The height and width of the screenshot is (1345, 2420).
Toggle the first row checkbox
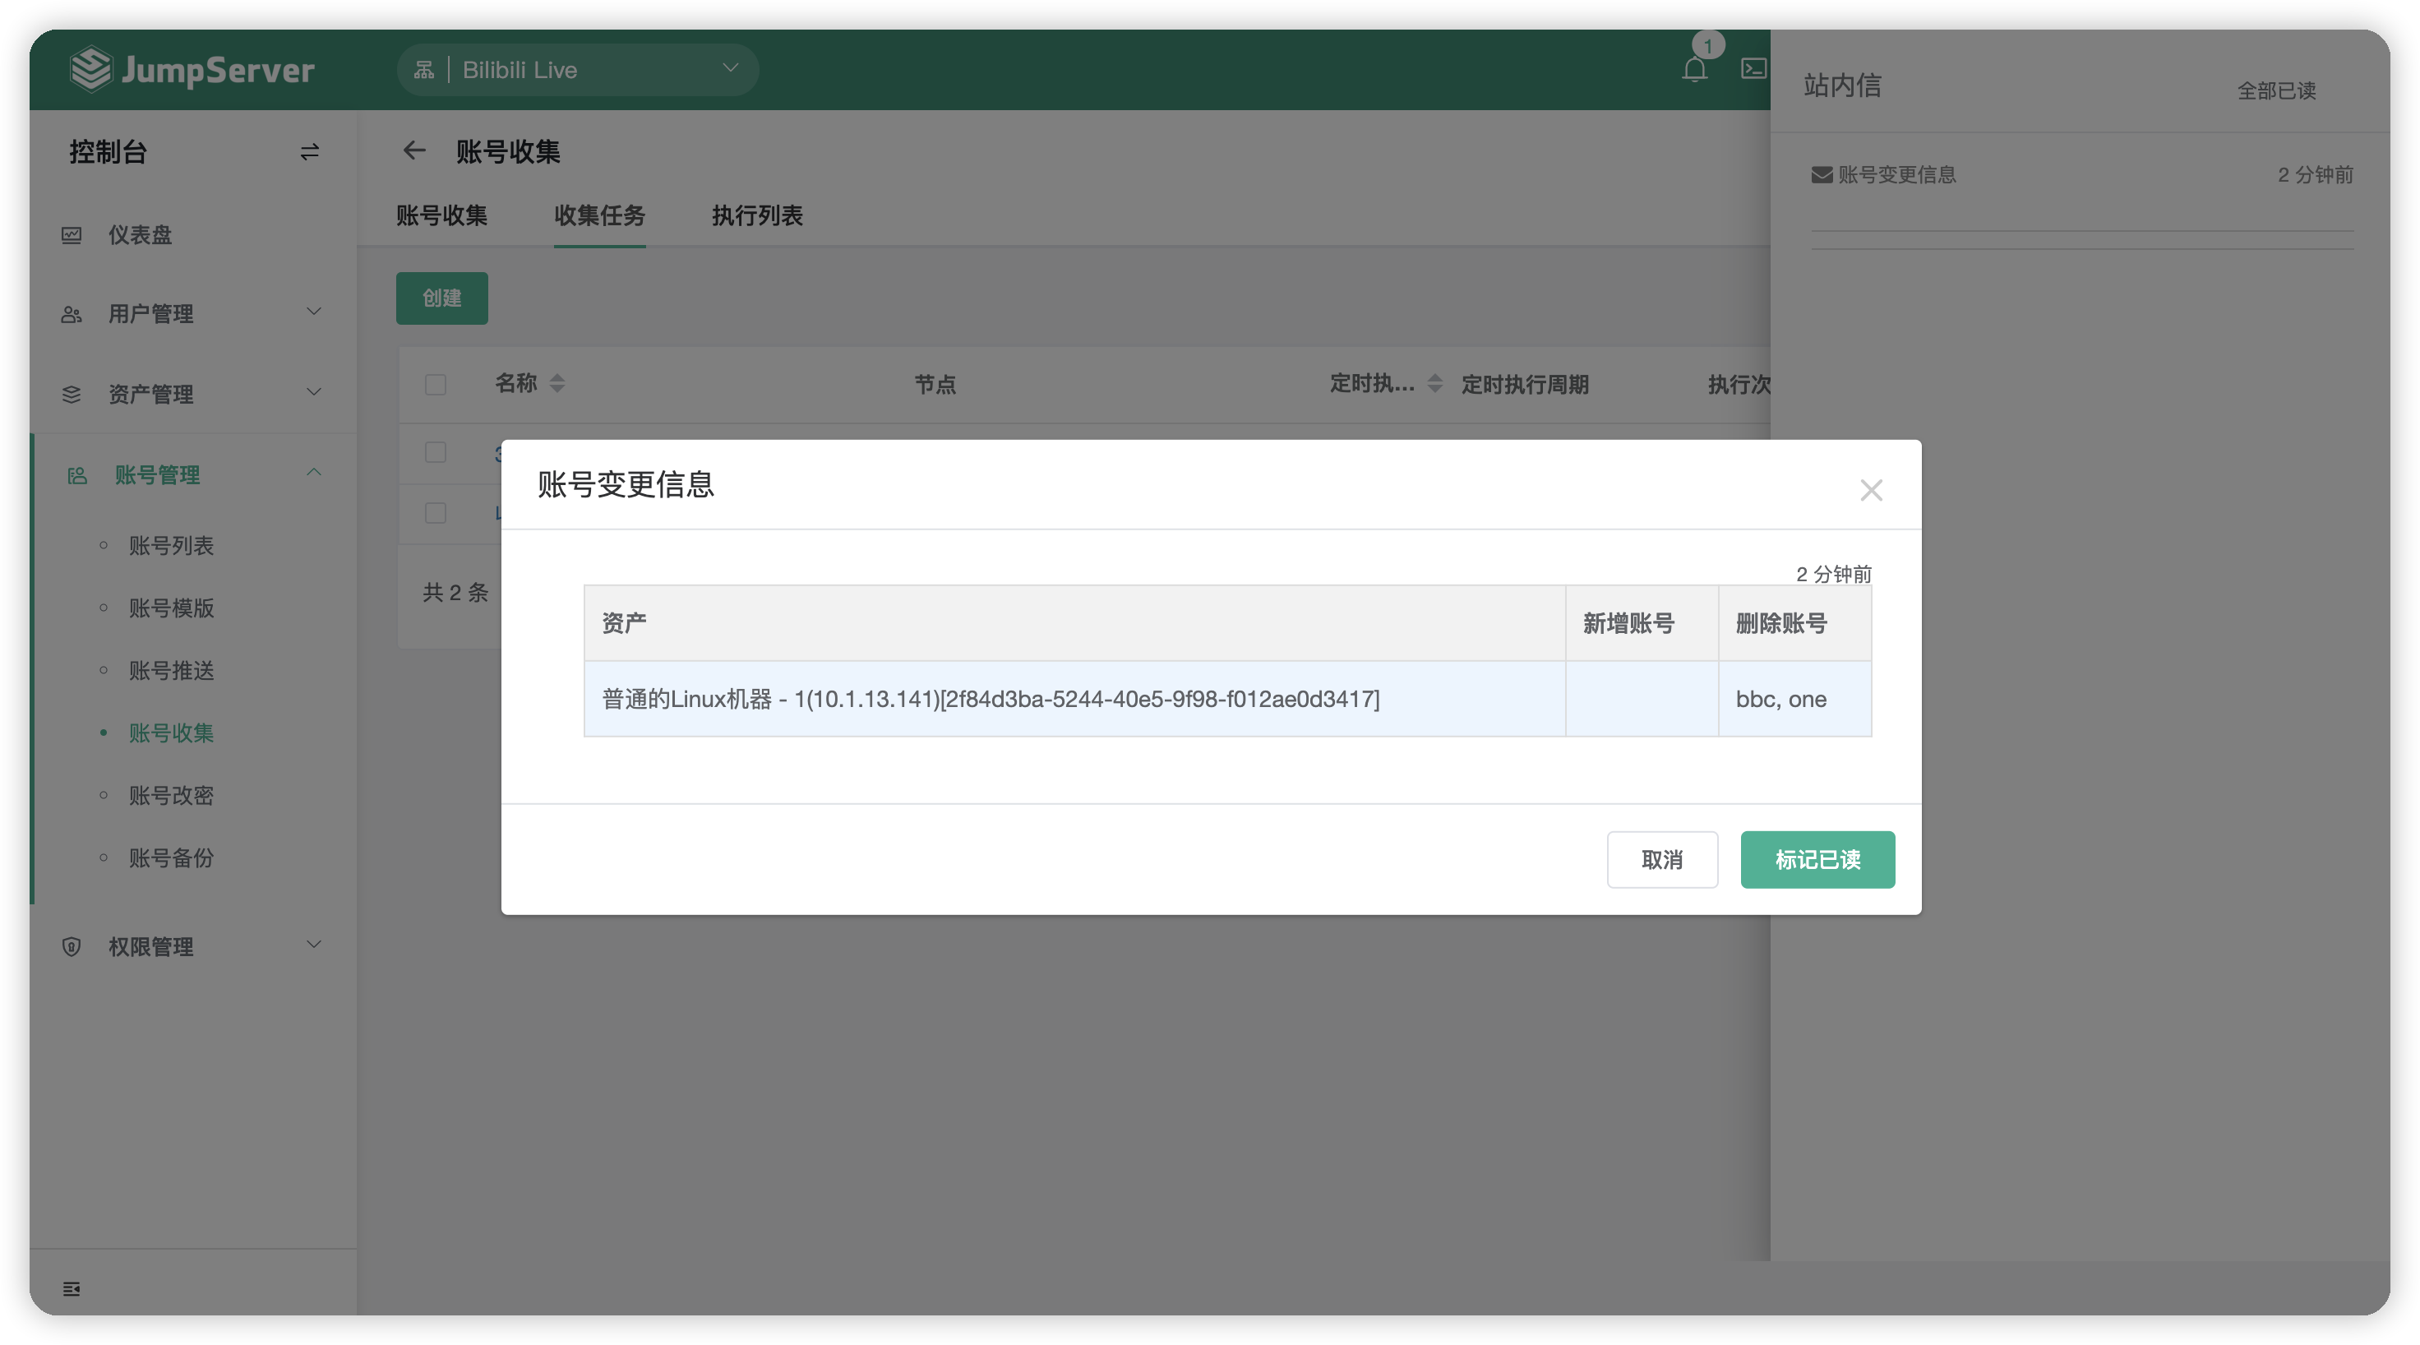pos(435,452)
